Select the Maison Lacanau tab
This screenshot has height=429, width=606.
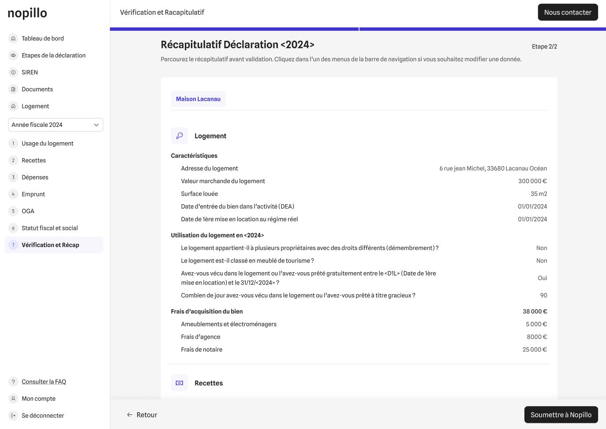pyautogui.click(x=198, y=99)
